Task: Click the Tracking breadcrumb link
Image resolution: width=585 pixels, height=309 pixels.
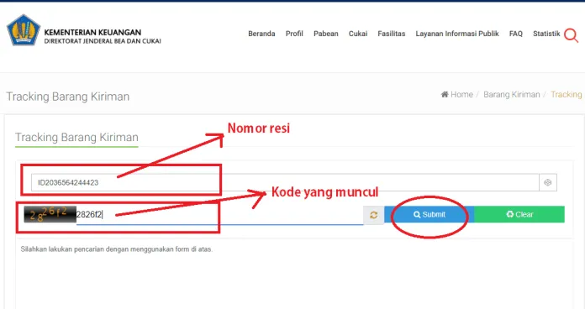Action: click(567, 94)
